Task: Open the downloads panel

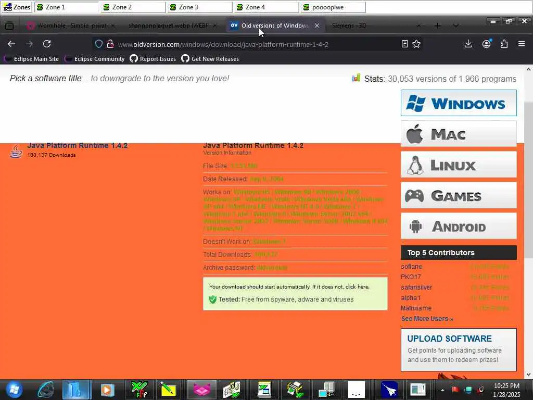Action: pyautogui.click(x=468, y=44)
